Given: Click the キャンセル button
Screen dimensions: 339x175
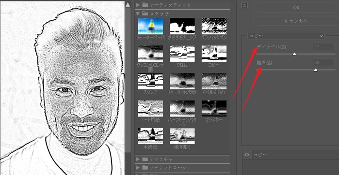Looking at the screenshot, I should (296, 21).
